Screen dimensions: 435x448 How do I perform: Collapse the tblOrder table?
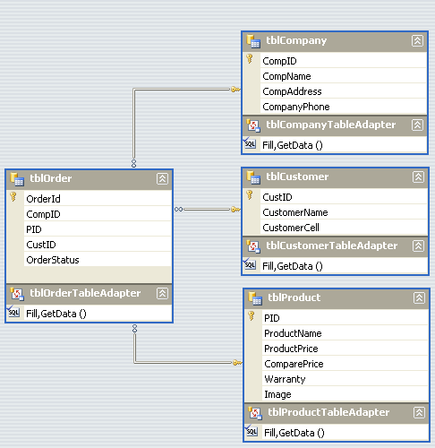point(162,178)
